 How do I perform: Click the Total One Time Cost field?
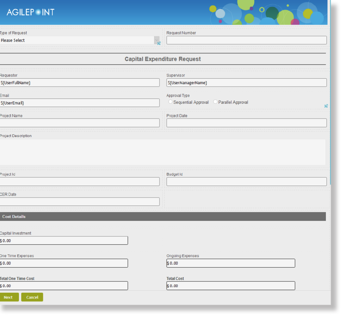(64, 286)
